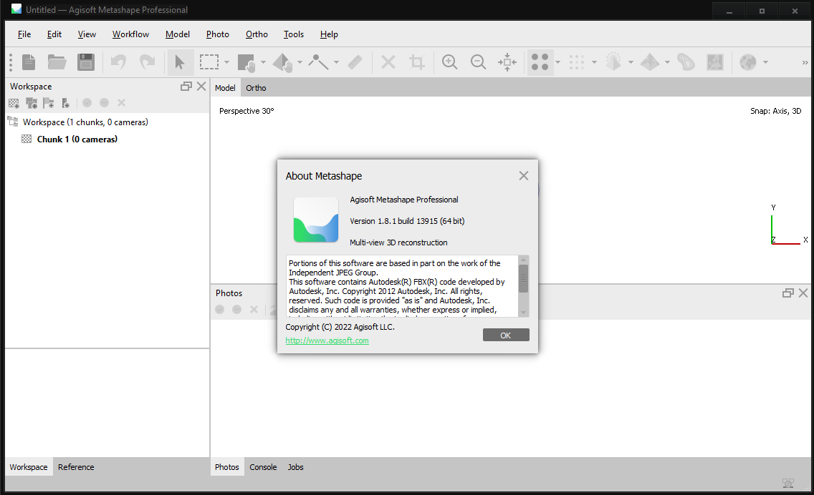Show hidden toolbar items via the chevron
The image size is (814, 495).
coord(805,63)
